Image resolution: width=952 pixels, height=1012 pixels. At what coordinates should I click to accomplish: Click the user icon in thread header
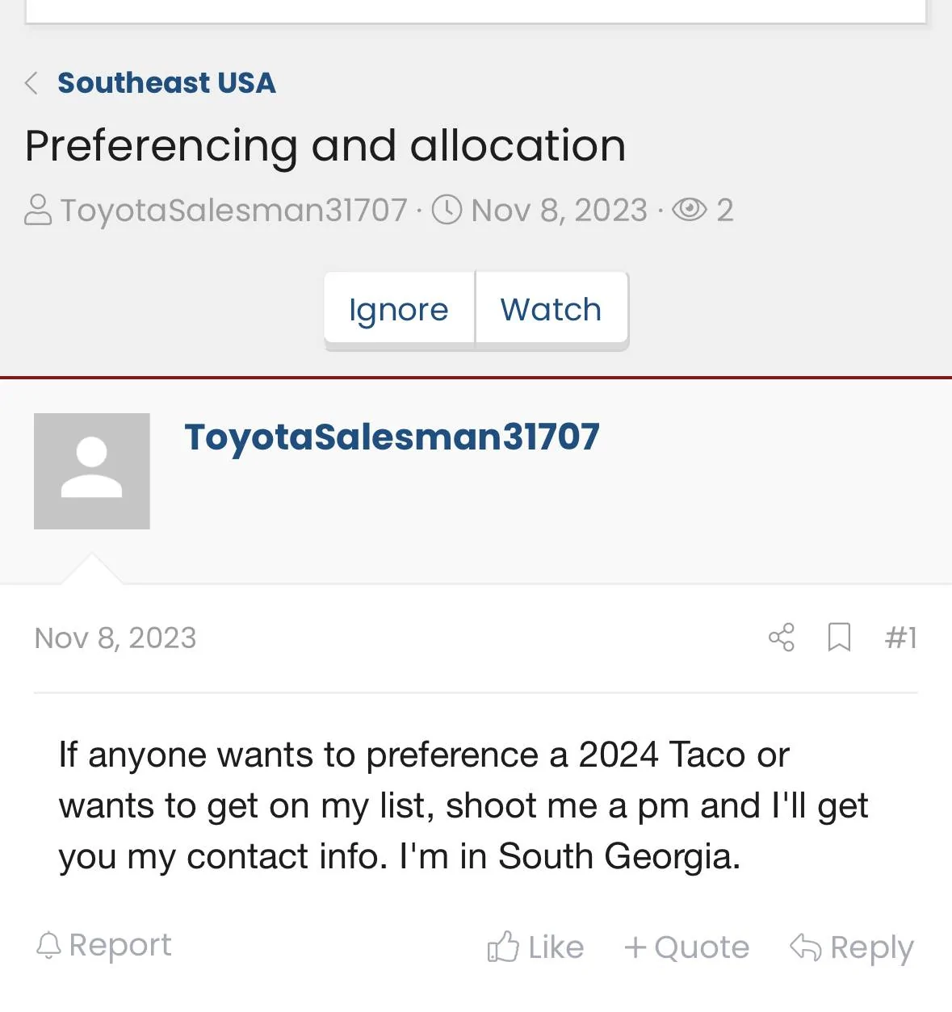coord(38,211)
